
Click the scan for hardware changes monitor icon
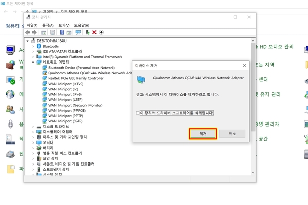[78, 32]
